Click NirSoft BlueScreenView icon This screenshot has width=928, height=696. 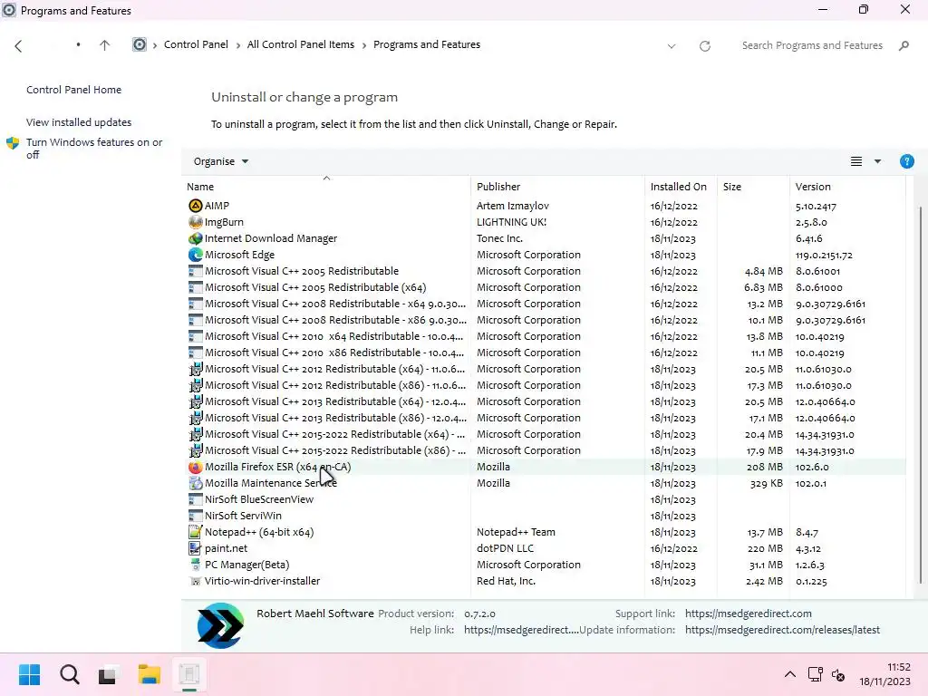196,499
